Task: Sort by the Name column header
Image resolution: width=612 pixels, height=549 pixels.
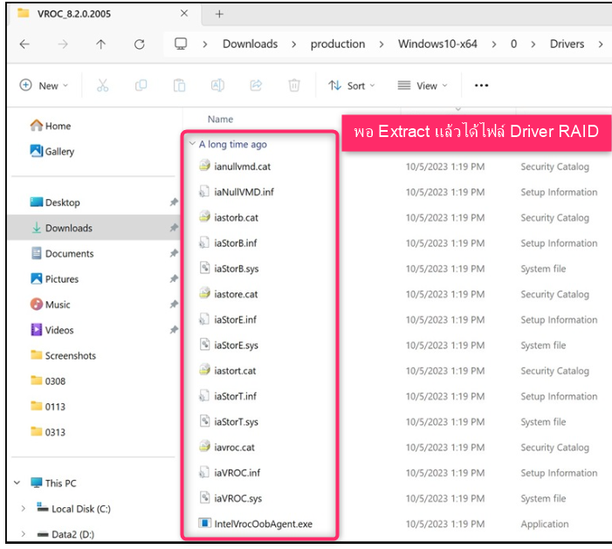Action: coord(221,119)
